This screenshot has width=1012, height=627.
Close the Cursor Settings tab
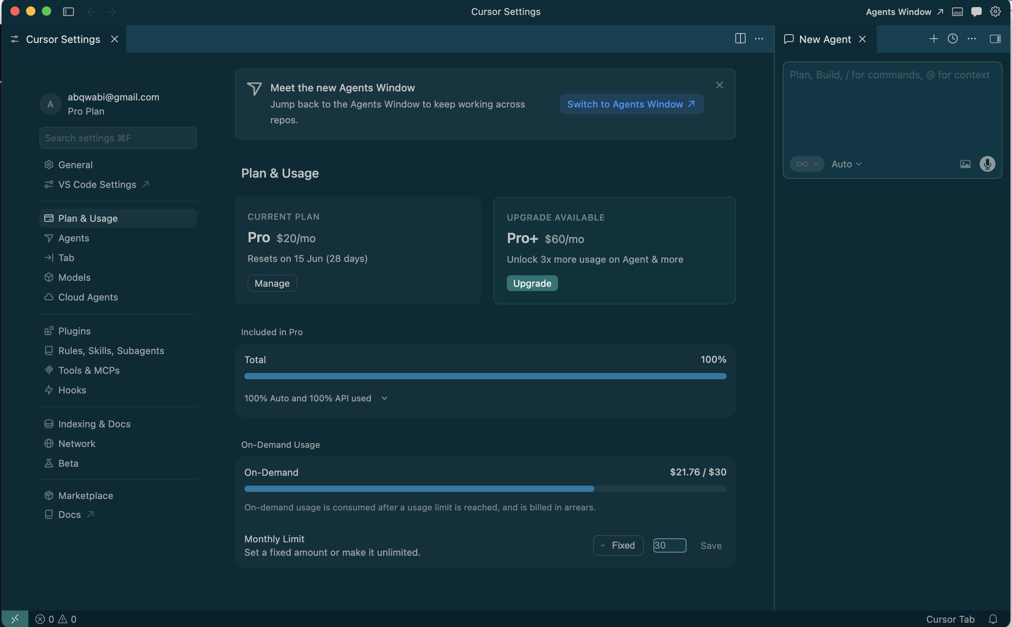[115, 39]
